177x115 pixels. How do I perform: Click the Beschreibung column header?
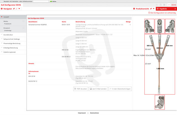pyautogui.click(x=80, y=22)
